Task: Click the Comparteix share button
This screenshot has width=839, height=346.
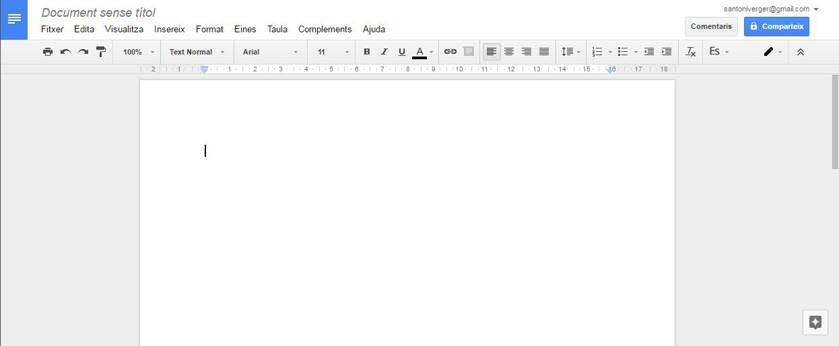Action: pyautogui.click(x=776, y=26)
